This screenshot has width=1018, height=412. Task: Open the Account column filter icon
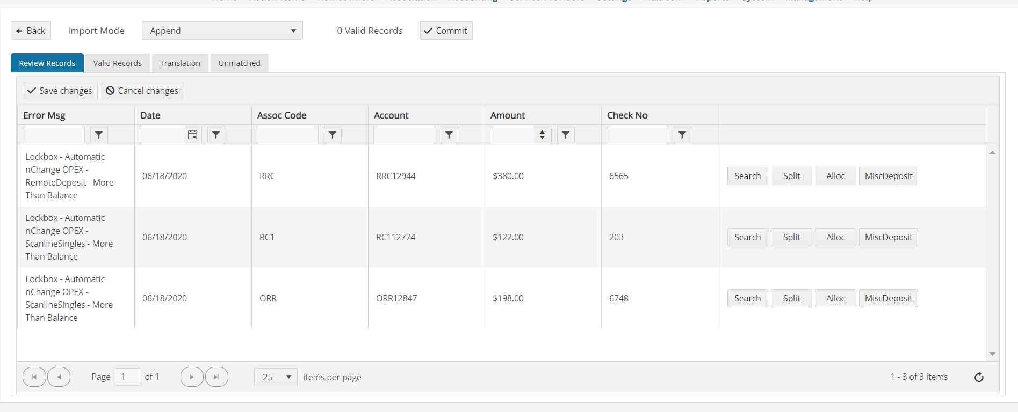(449, 135)
